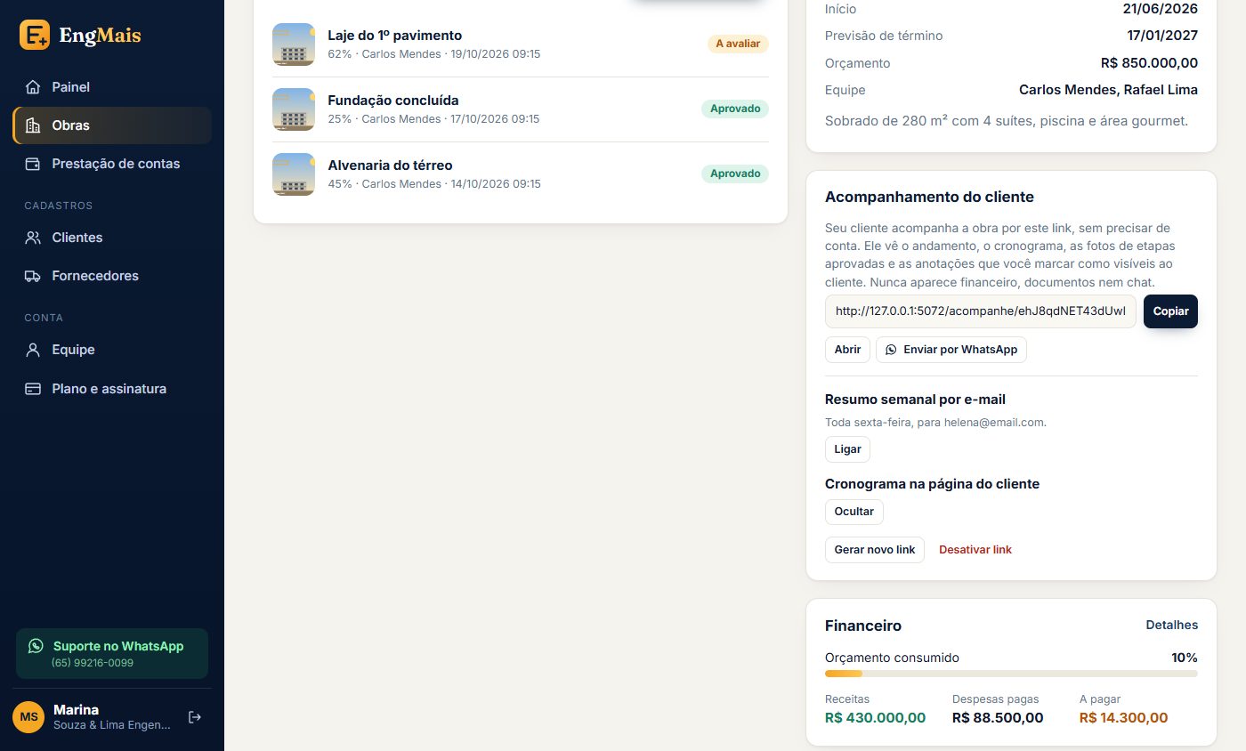Turn on weekly summary with Ligar

point(847,449)
